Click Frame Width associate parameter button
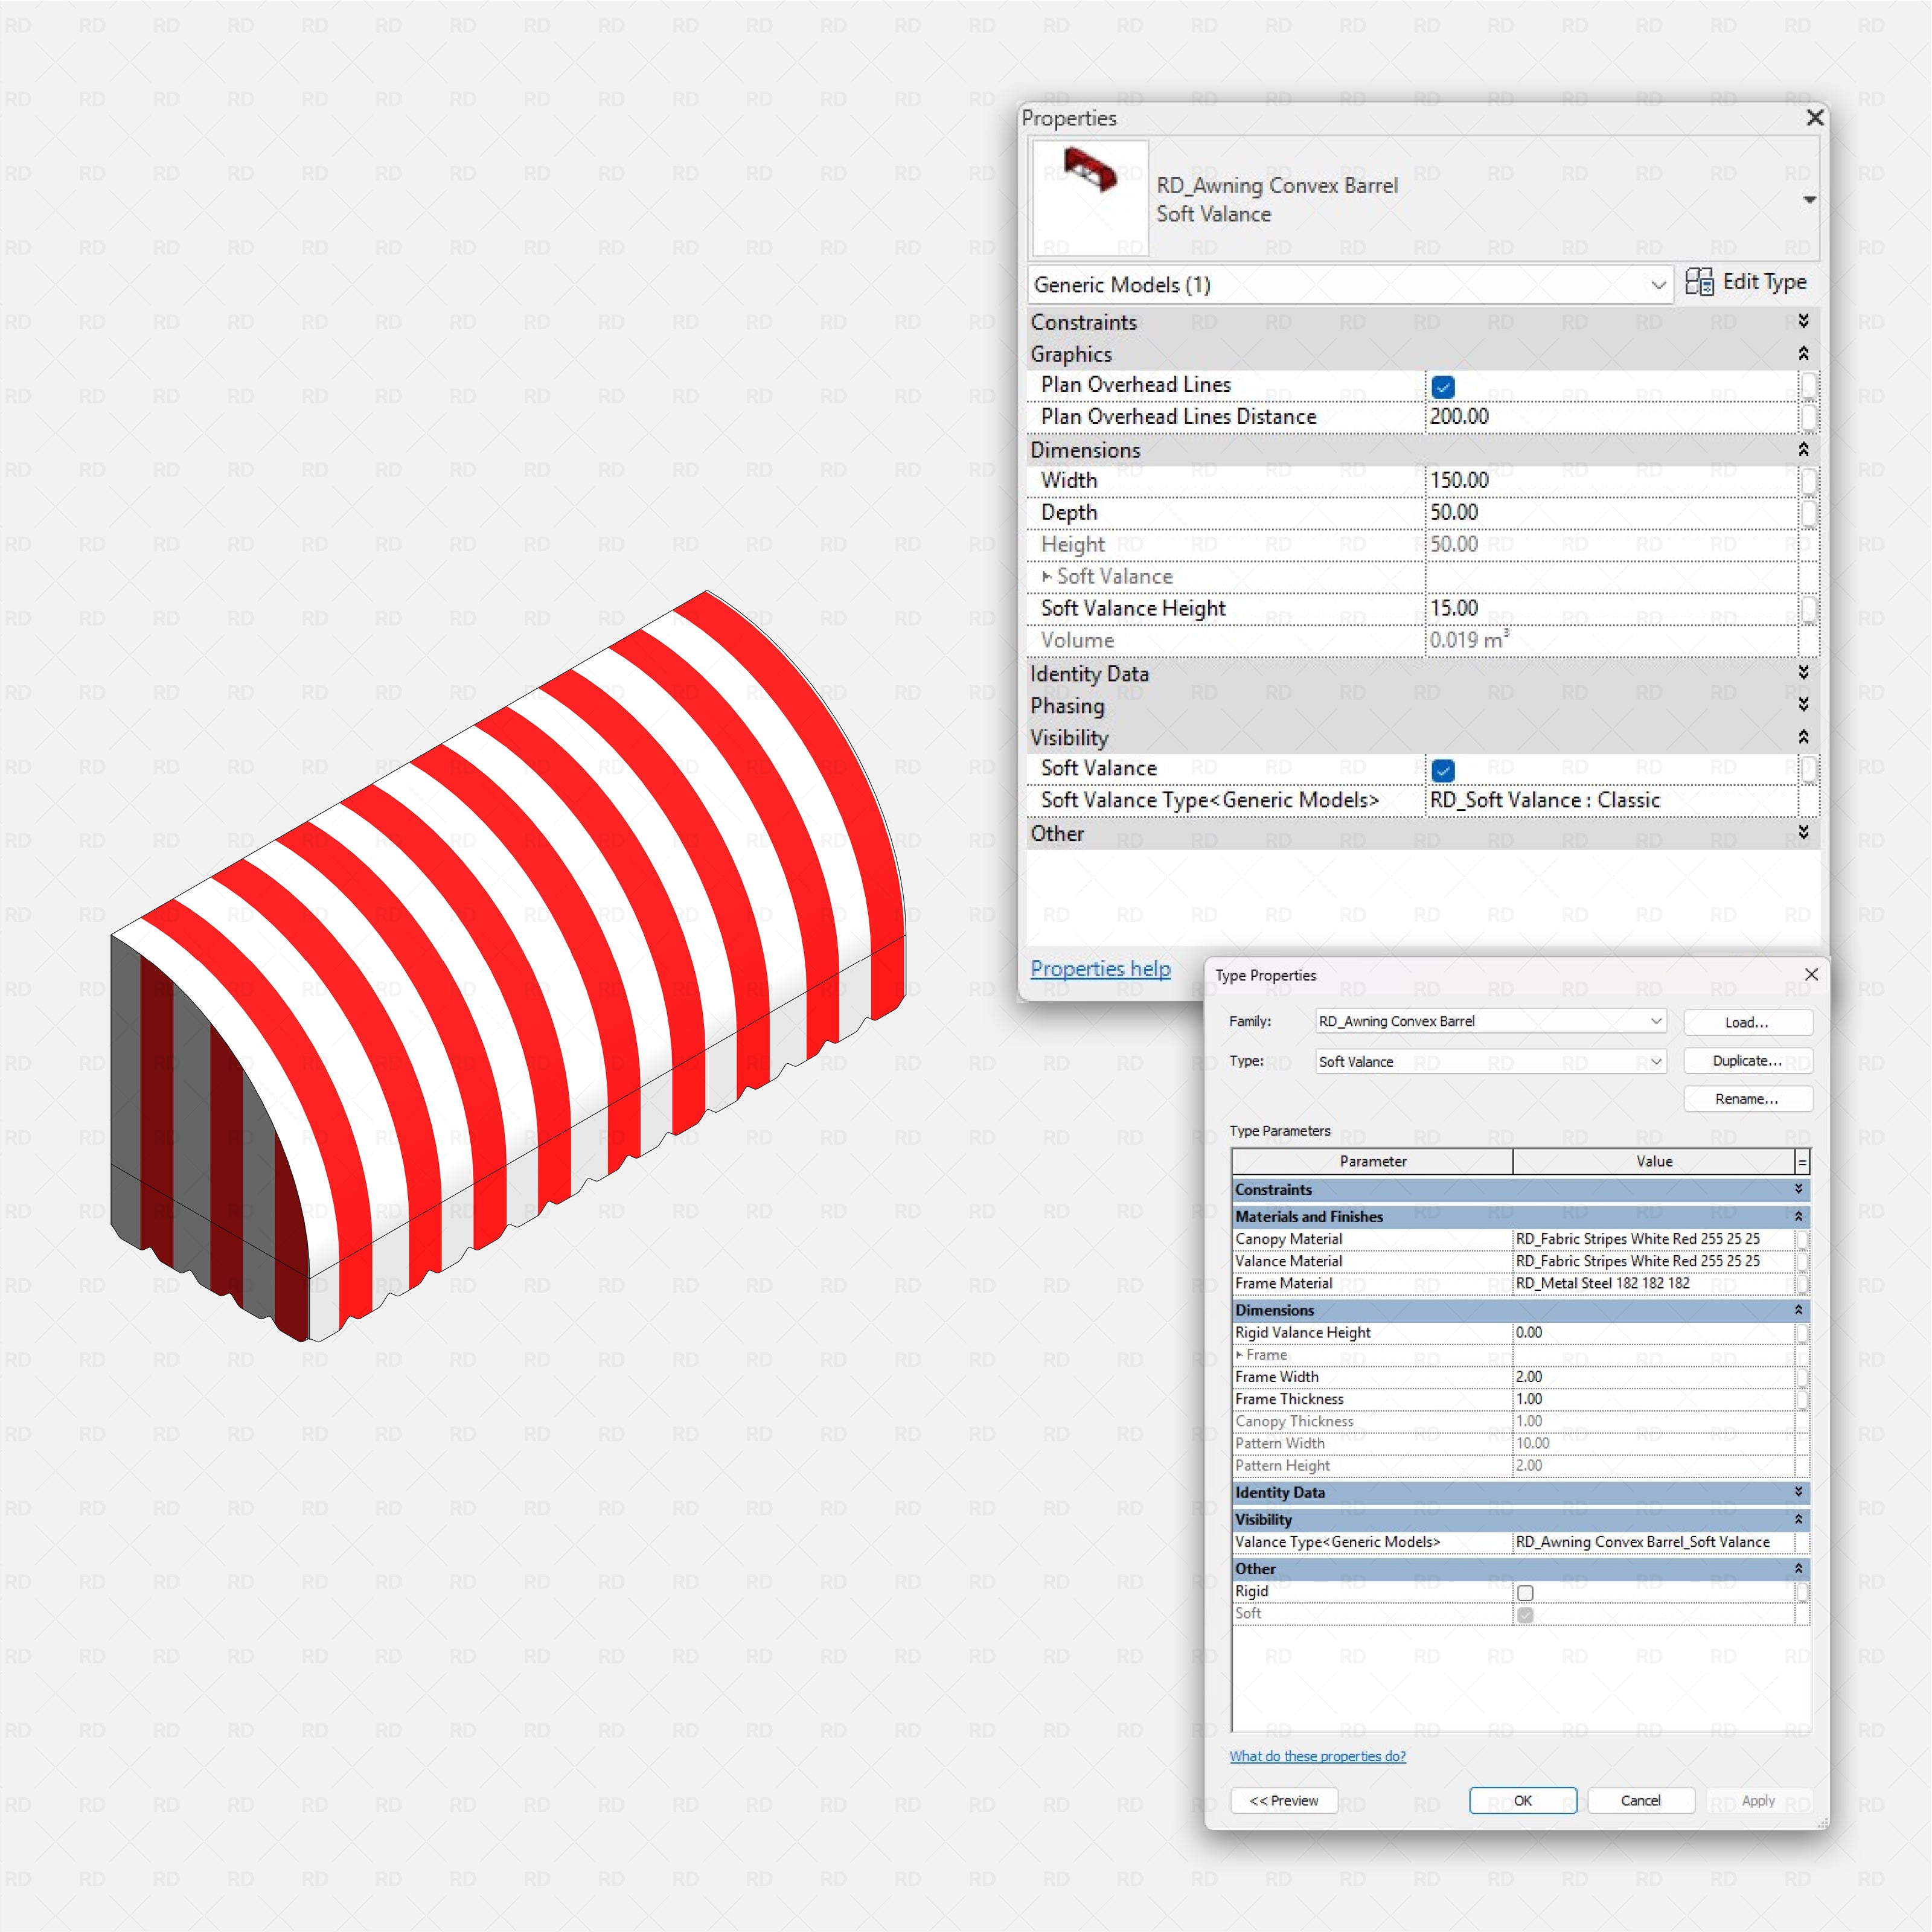This screenshot has width=1932, height=1932. point(1802,1377)
